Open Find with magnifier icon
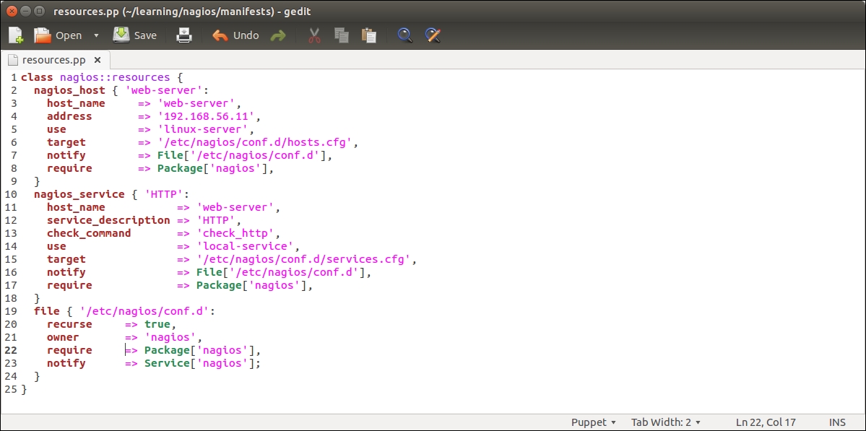Screen dimensions: 866x431 click(x=405, y=35)
